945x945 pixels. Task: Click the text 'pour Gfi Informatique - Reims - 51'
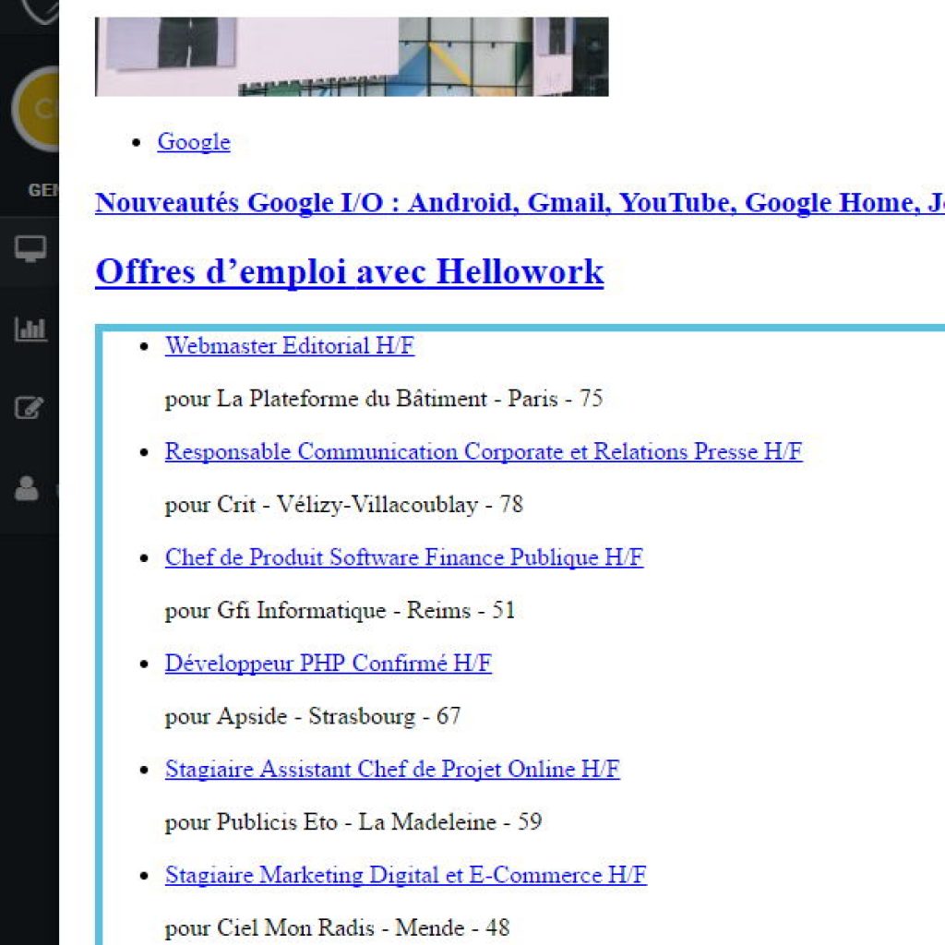[x=340, y=611]
